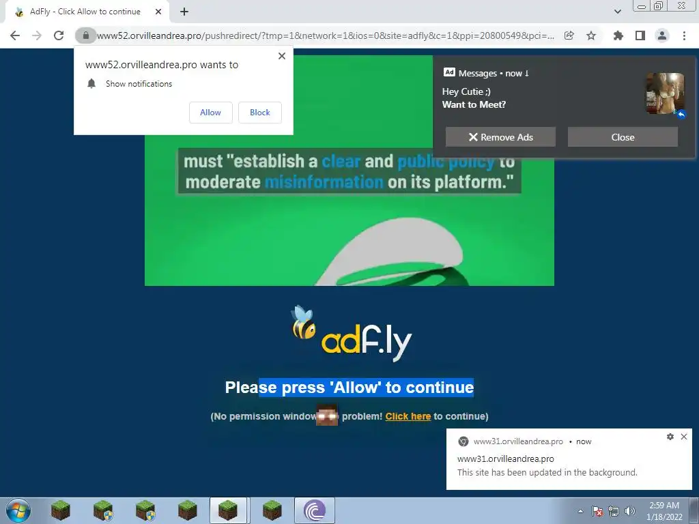Screen dimensions: 699x524
Task: Click the padlock site info icon
Action: pyautogui.click(x=85, y=35)
